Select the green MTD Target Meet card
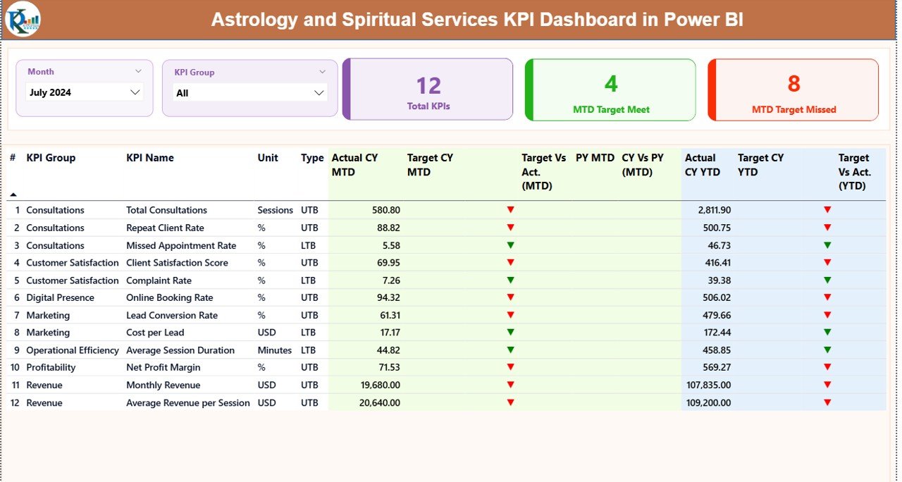Screen dimensions: 902x482 click(610, 89)
